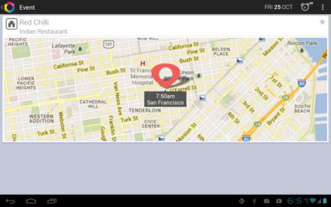This screenshot has width=331, height=207.
Task: Click the 2nd St street label
Action: [261, 93]
